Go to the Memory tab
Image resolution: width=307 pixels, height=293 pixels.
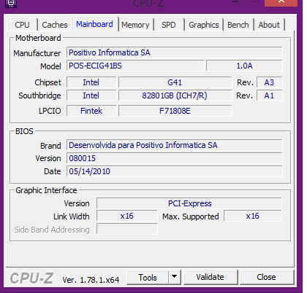pyautogui.click(x=135, y=25)
